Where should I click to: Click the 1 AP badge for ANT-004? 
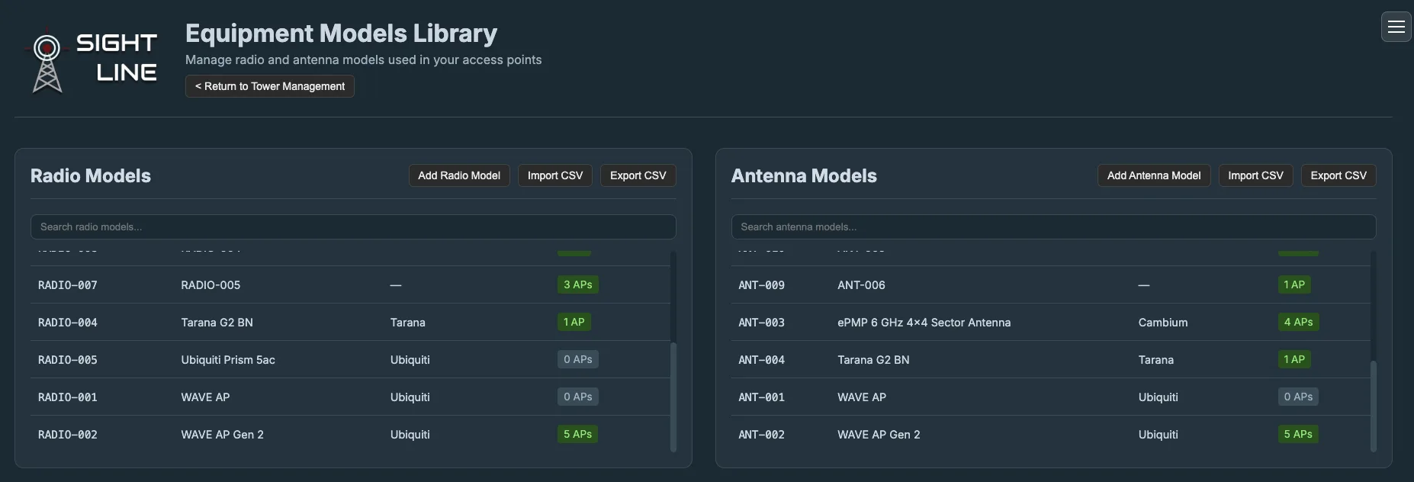[1294, 359]
